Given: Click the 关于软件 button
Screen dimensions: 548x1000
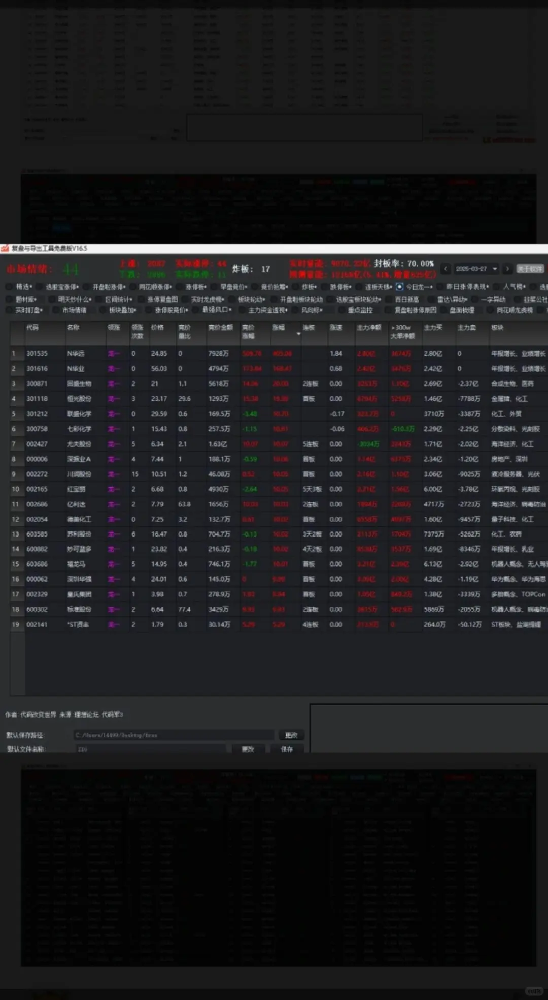Looking at the screenshot, I should 529,269.
